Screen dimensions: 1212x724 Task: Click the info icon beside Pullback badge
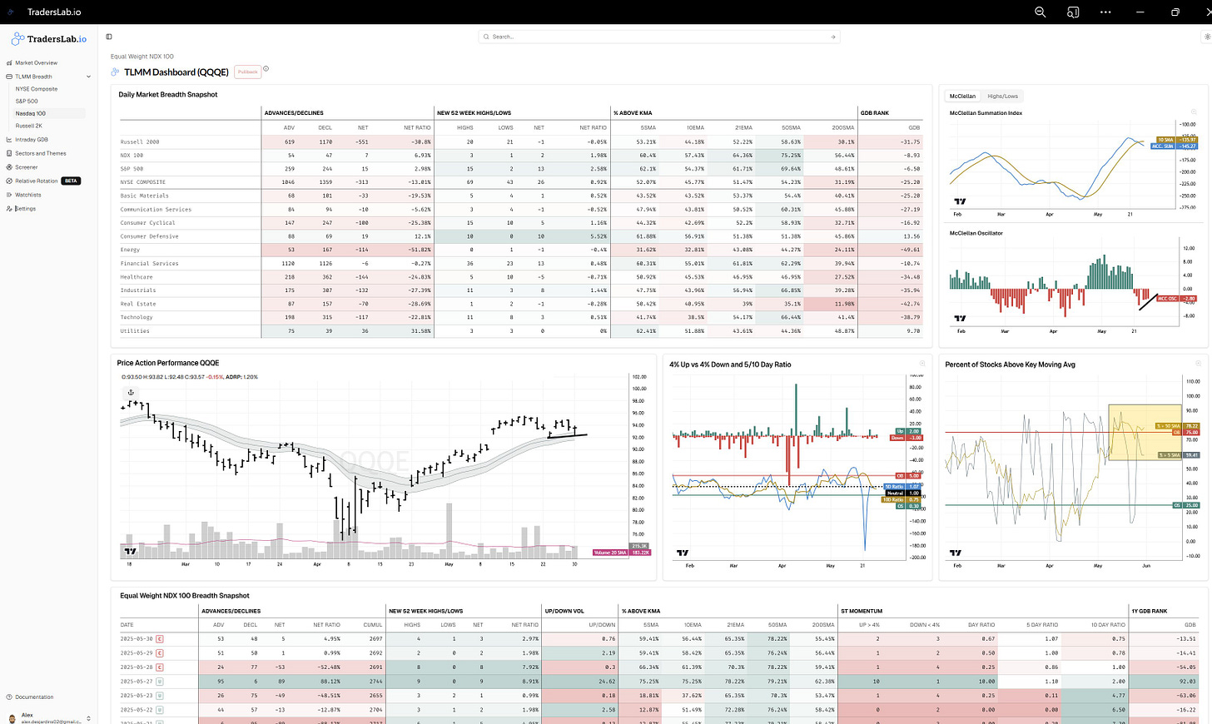266,69
